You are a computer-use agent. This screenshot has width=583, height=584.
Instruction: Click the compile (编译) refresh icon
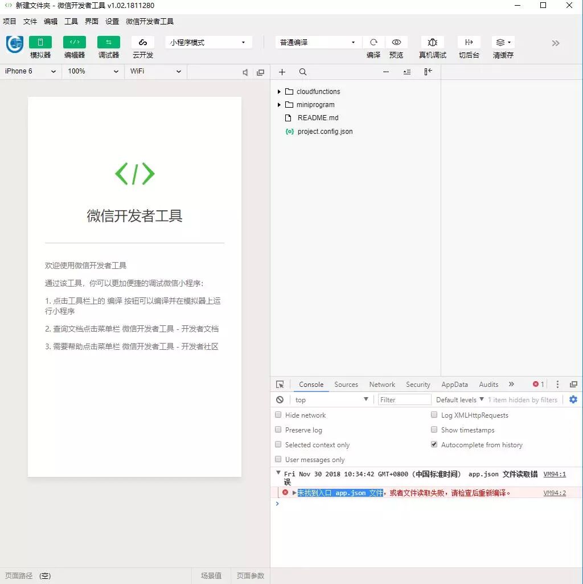(373, 42)
